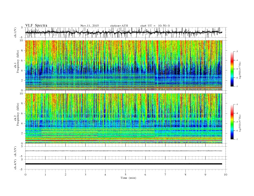
Task: Click time-axis tick label "8"
Action: click(185, 175)
